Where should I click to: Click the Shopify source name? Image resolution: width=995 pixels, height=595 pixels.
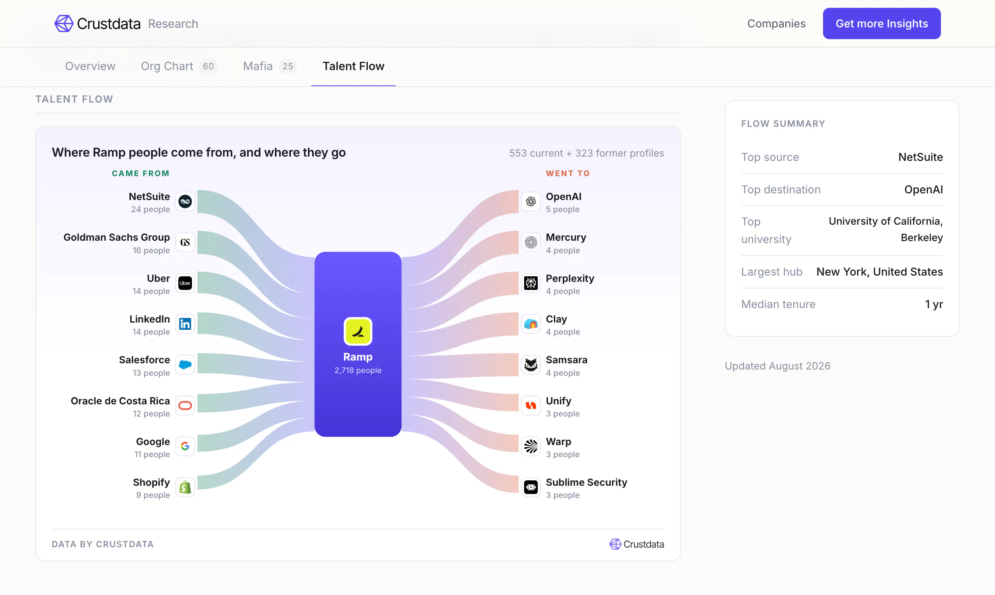coord(151,482)
